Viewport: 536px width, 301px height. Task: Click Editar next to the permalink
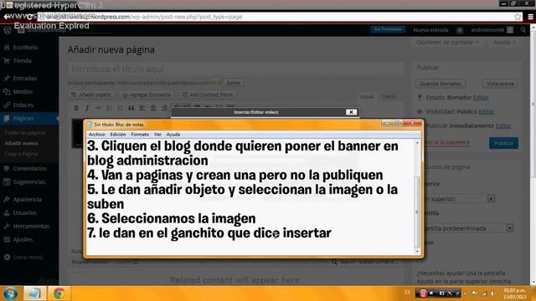tap(234, 83)
